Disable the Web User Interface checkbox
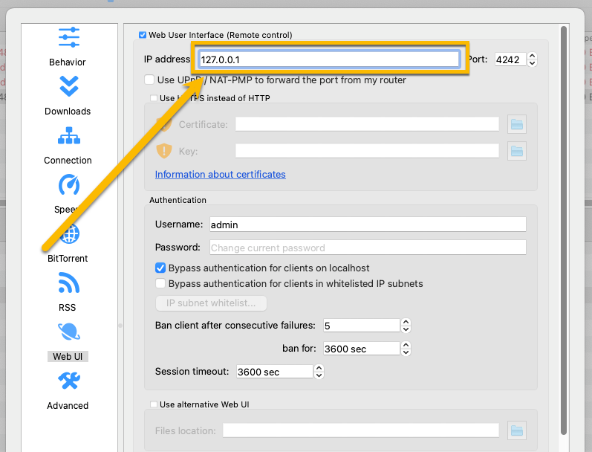The height and width of the screenshot is (452, 592). point(143,35)
